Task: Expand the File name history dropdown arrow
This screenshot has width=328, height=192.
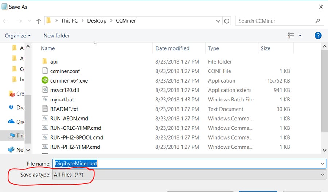Action: [x=322, y=164]
